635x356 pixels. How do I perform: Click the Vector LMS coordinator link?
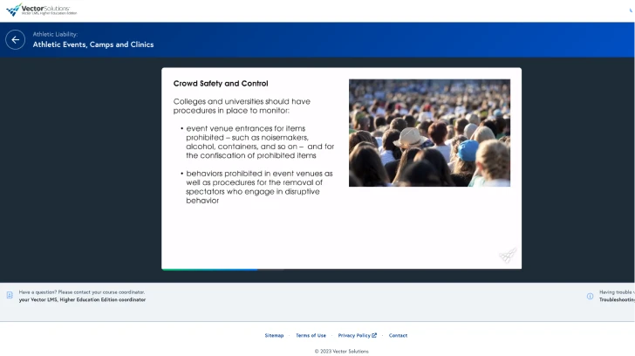click(82, 299)
